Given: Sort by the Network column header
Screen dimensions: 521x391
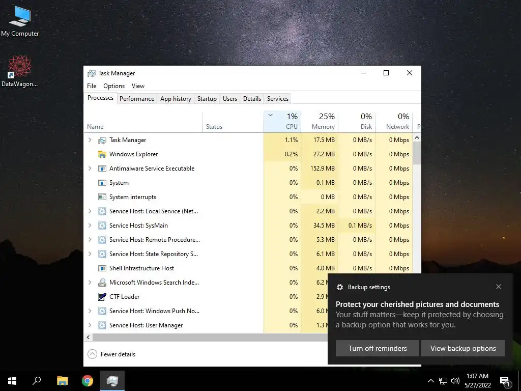Looking at the screenshot, I should point(394,122).
